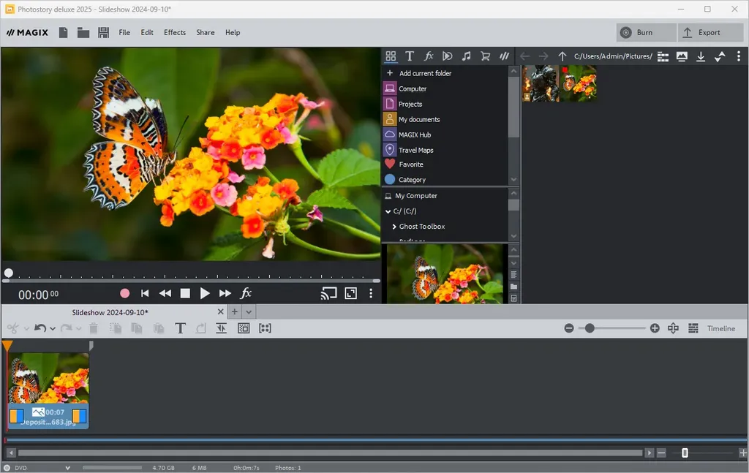Open the Edit menu
Image resolution: width=749 pixels, height=473 pixels.
point(147,32)
